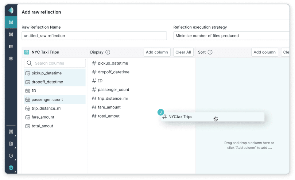This screenshot has height=180, width=295.
Task: Click the dropoff_datetime calendar type icon
Action: click(28, 82)
